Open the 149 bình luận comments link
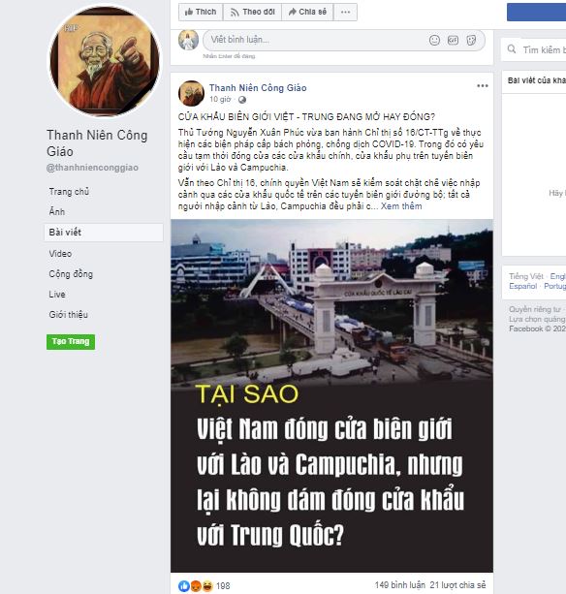Image resolution: width=566 pixels, height=594 pixels. (x=400, y=585)
